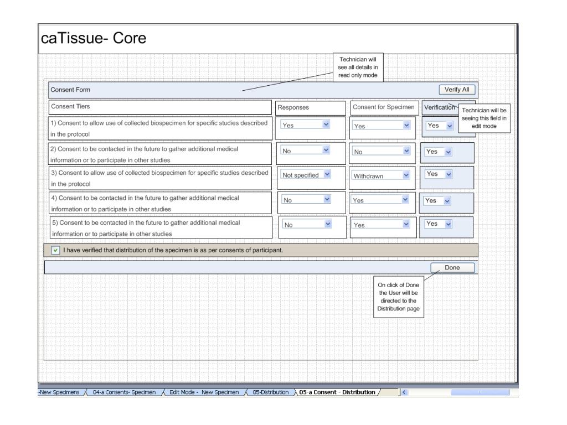This screenshot has width=567, height=425.
Task: Click the 'Verification' column header
Action: coord(439,107)
